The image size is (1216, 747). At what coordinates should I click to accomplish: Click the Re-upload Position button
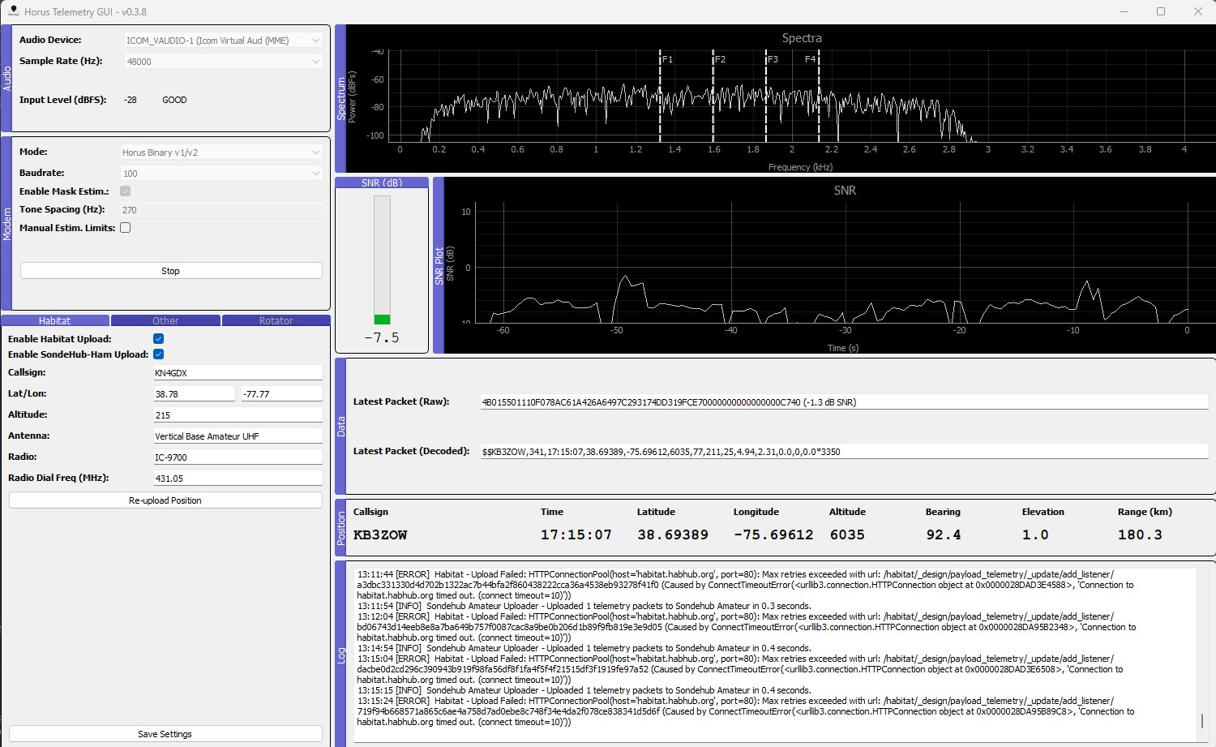165,500
